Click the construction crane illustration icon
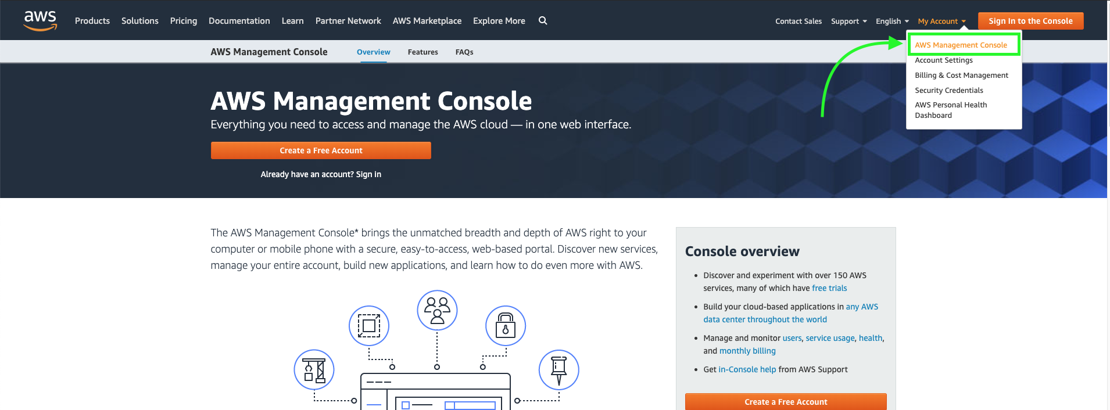 (314, 370)
